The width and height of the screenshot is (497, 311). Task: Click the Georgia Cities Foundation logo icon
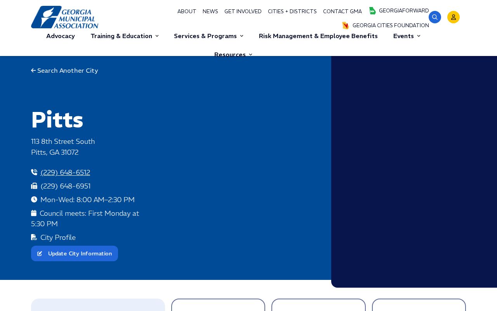click(346, 26)
